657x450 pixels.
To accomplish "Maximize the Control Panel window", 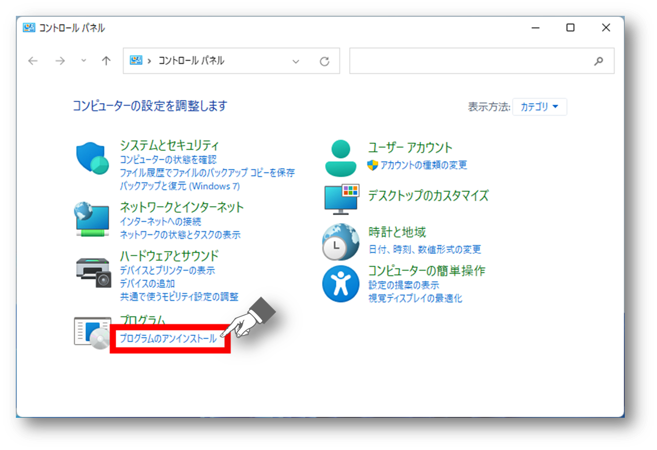I will 571,28.
